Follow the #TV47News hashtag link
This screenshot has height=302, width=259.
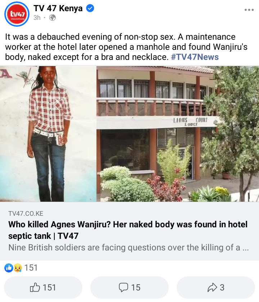[x=195, y=57]
